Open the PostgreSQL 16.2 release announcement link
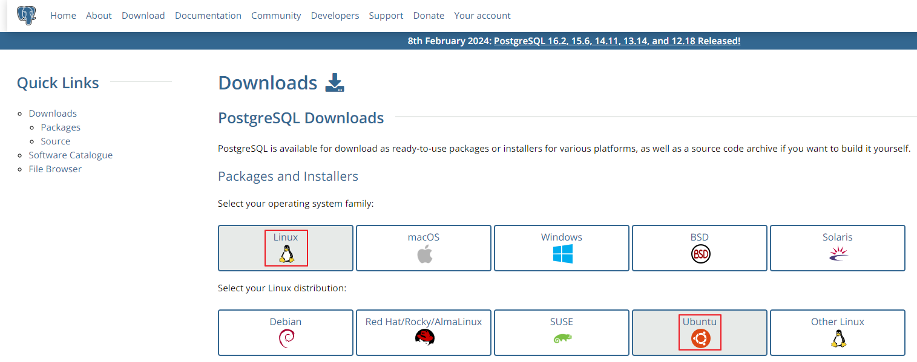This screenshot has width=917, height=362. coord(617,41)
